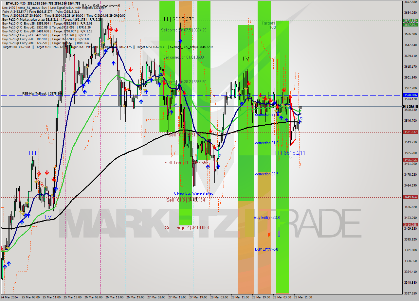Click the 'FSB-HighToBreak | 3578.806' line label
Viewport: 419px width, 301px height.
[x=42, y=94]
